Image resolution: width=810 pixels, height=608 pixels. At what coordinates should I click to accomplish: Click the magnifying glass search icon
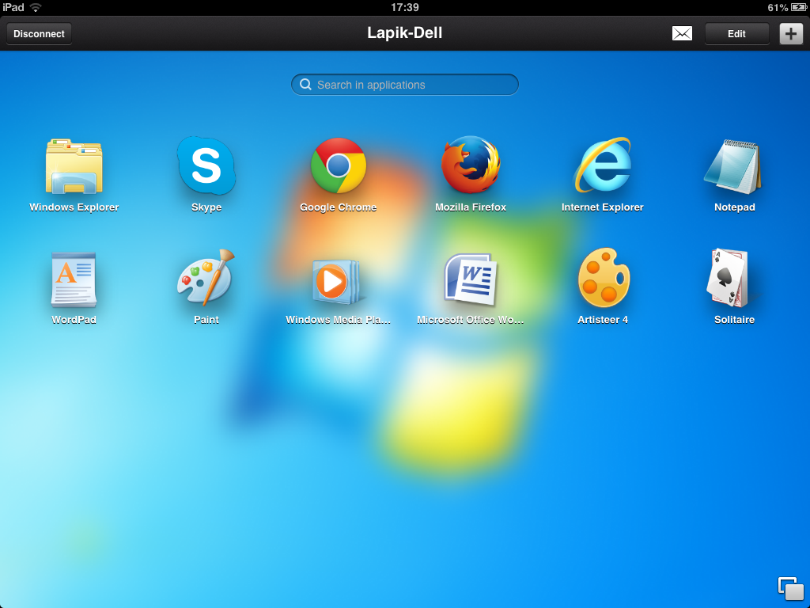click(x=305, y=85)
